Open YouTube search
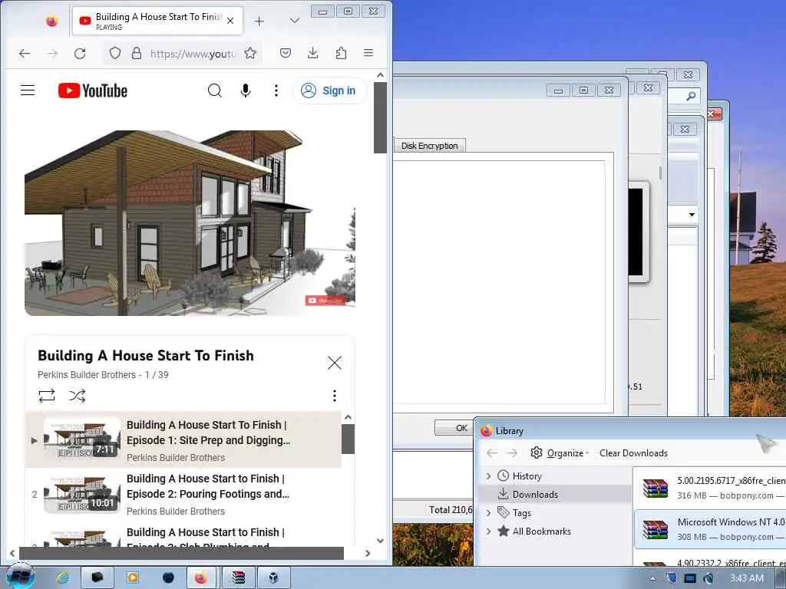 [215, 90]
